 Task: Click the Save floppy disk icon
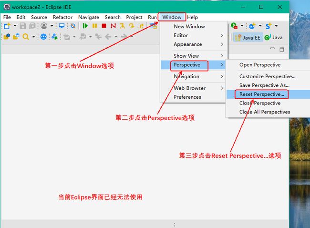click(23, 26)
